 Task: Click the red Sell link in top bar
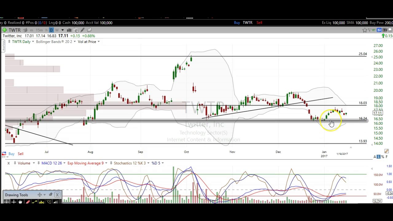click(x=259, y=23)
